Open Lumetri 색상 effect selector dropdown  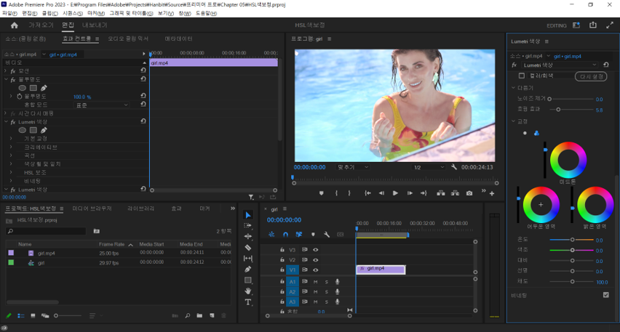click(560, 65)
